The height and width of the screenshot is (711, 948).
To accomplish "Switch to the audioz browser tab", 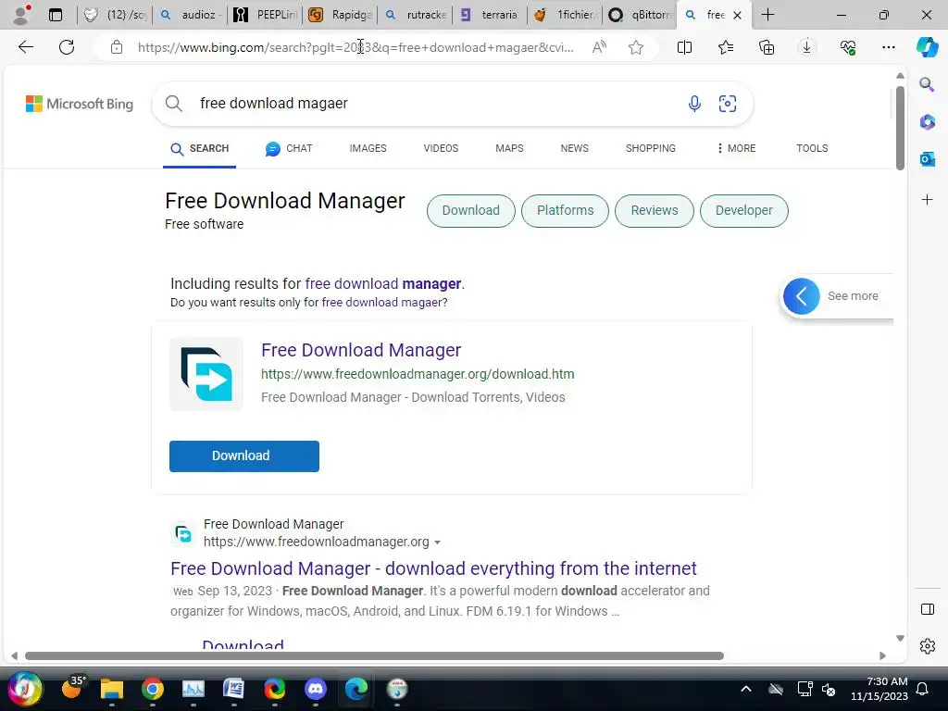I will point(191,15).
